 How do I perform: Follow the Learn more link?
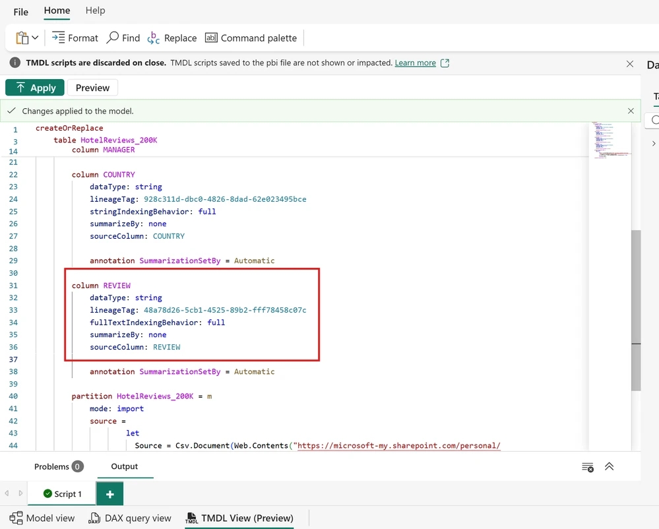pos(415,63)
